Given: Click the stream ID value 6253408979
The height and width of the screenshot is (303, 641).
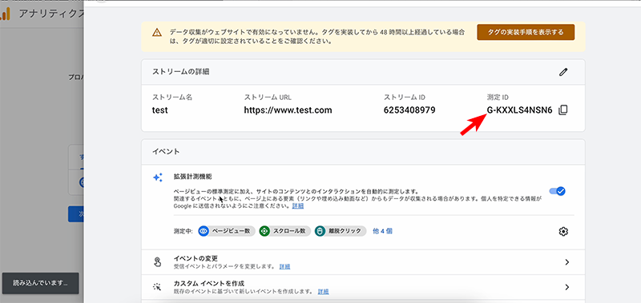Looking at the screenshot, I should (409, 110).
